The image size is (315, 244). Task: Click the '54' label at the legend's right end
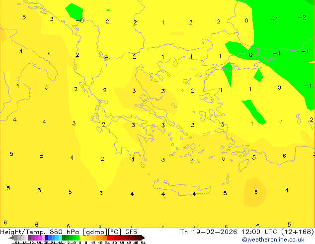(x=143, y=243)
